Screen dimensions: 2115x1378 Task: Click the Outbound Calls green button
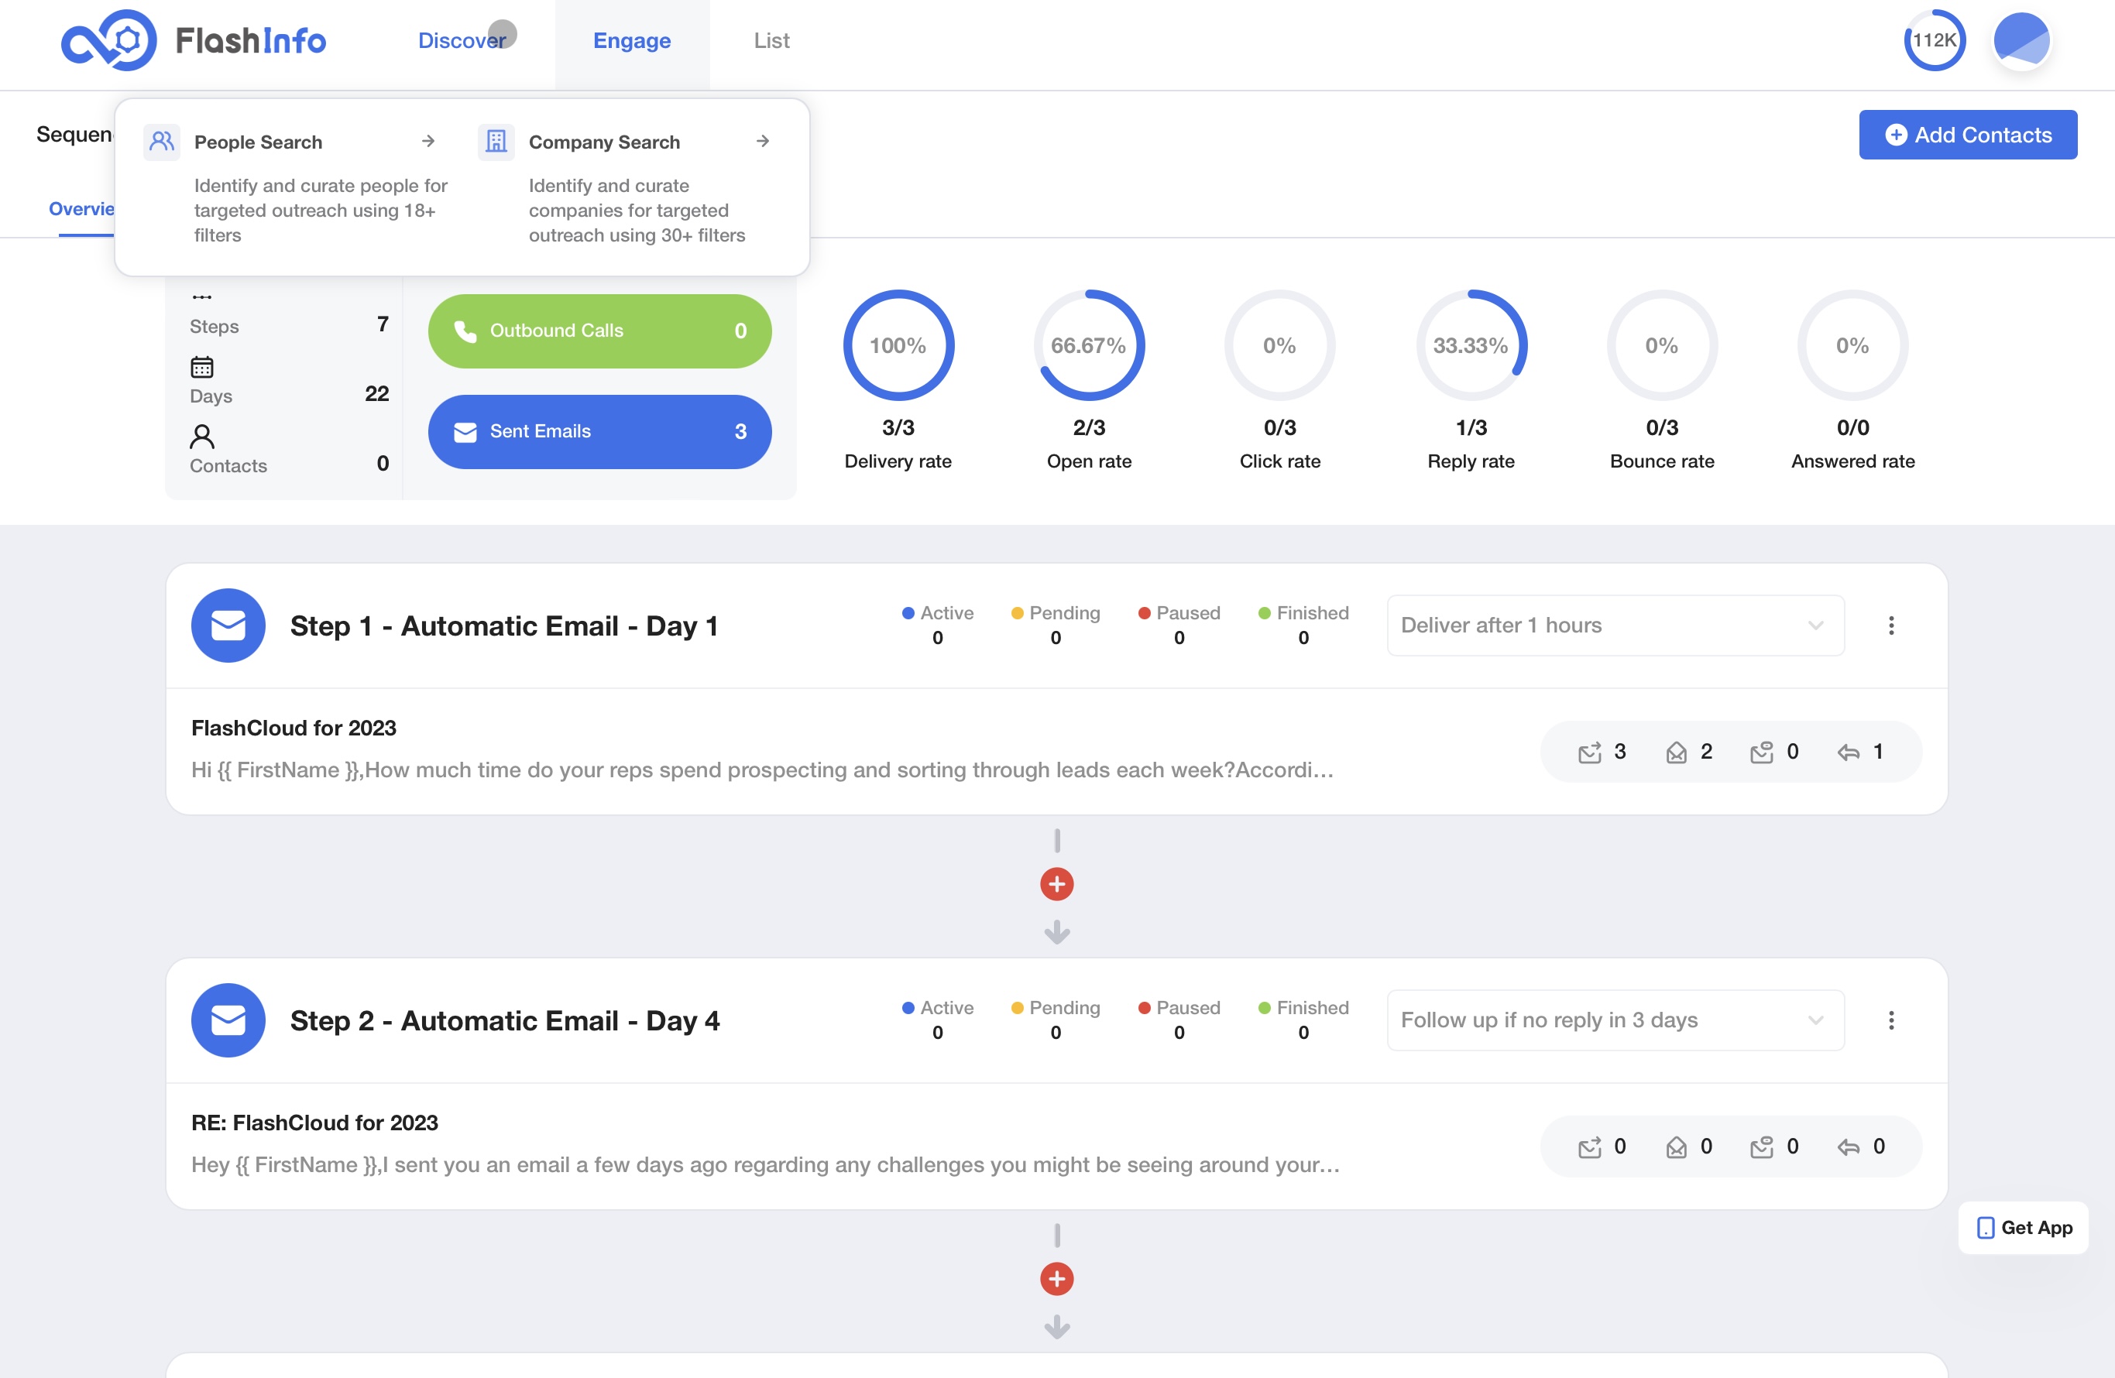600,331
